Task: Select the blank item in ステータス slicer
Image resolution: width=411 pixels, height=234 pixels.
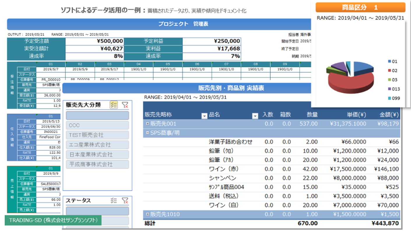Action: 97,211
